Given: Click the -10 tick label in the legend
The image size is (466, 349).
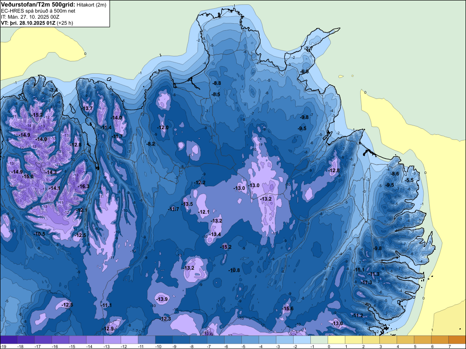Looking at the screenshot, I should coord(158,347).
